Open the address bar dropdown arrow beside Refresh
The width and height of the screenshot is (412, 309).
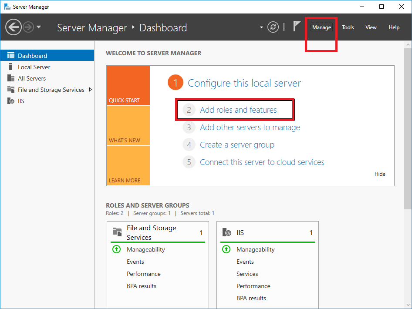261,27
